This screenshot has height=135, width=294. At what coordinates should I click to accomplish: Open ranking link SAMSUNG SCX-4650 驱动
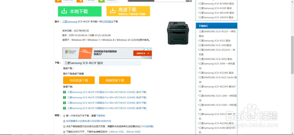tap(215, 59)
